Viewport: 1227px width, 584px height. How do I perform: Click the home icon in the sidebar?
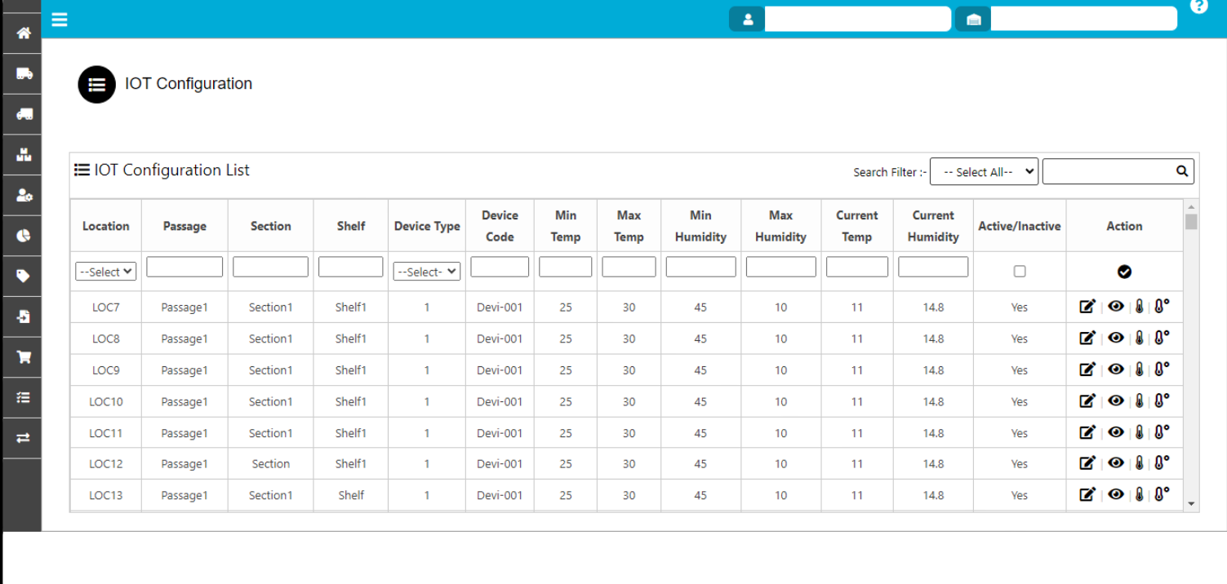[x=24, y=33]
